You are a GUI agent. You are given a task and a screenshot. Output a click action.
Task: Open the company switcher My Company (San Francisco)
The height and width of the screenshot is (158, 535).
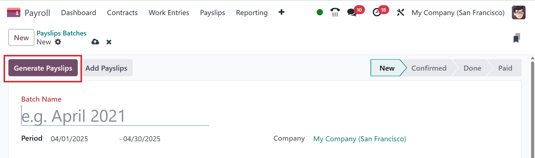coord(458,13)
